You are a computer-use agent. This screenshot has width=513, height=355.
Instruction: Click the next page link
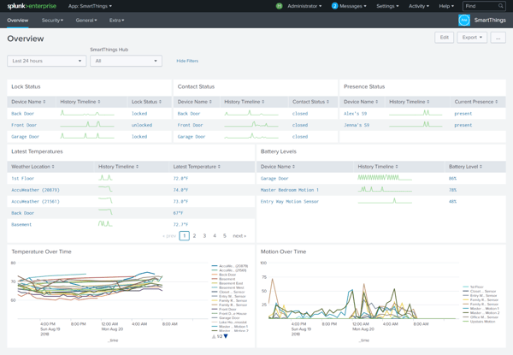239,235
